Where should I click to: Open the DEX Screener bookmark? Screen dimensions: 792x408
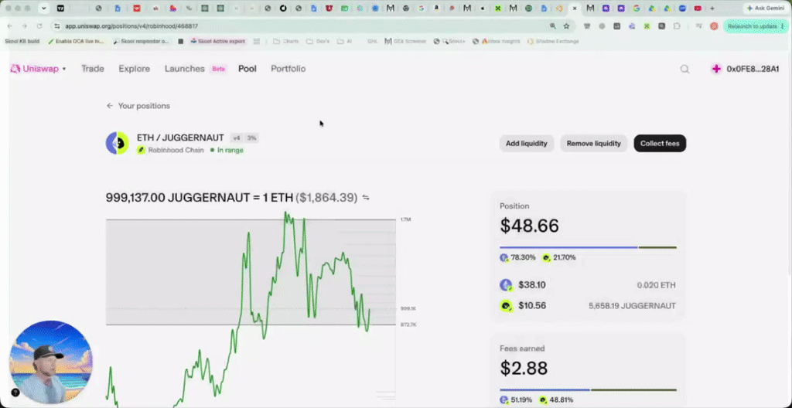[x=405, y=42]
